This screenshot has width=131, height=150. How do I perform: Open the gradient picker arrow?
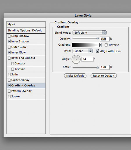tap(100, 45)
